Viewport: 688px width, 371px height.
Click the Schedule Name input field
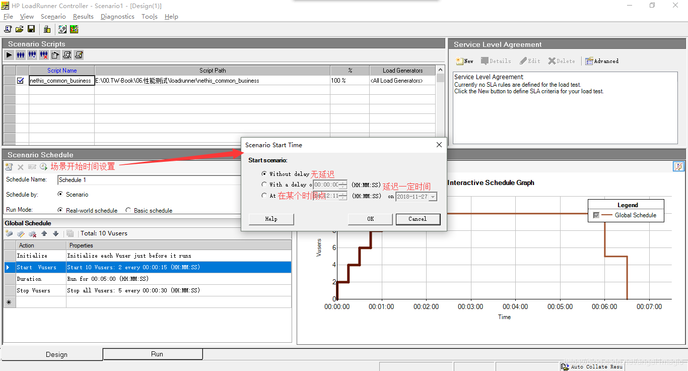[x=149, y=180]
